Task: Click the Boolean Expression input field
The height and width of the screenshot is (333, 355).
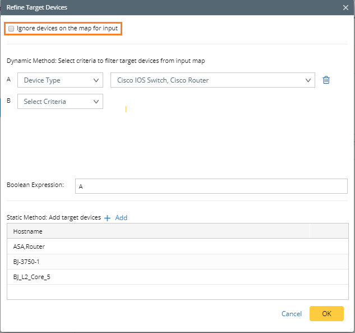Action: tap(211, 186)
